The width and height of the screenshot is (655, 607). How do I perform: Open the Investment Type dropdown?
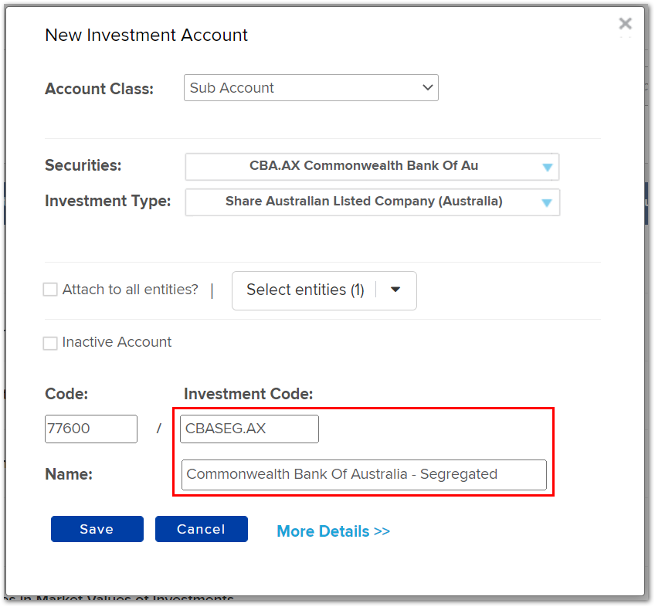[x=372, y=202]
